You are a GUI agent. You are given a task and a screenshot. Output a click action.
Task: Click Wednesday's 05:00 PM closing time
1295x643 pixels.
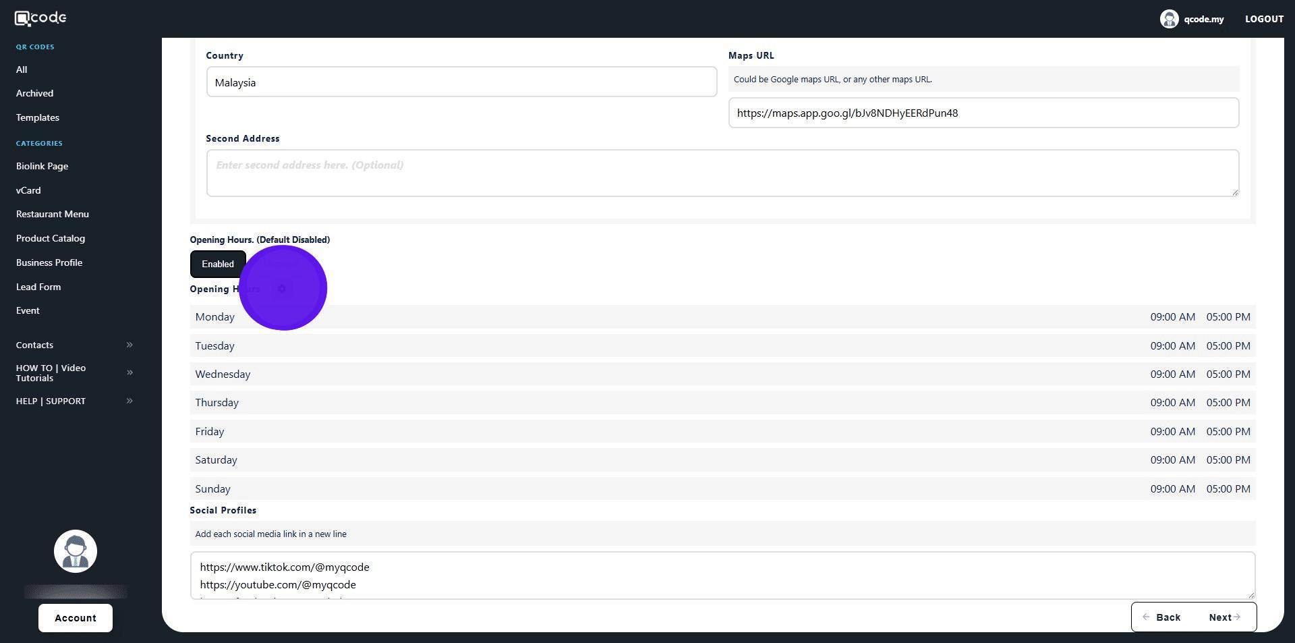click(1228, 374)
